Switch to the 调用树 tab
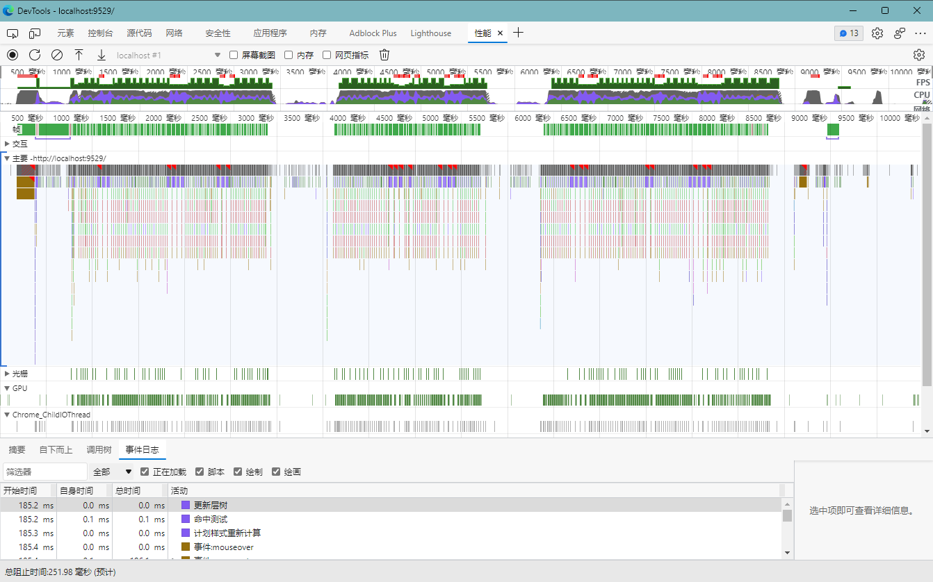 pos(99,450)
